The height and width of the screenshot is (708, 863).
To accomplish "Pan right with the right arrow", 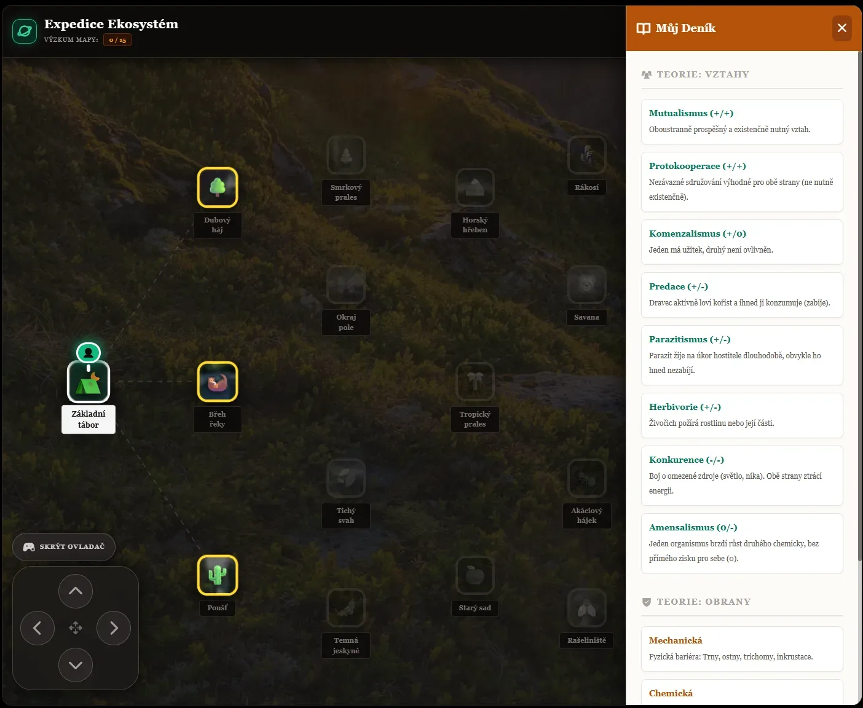I will pyautogui.click(x=114, y=628).
